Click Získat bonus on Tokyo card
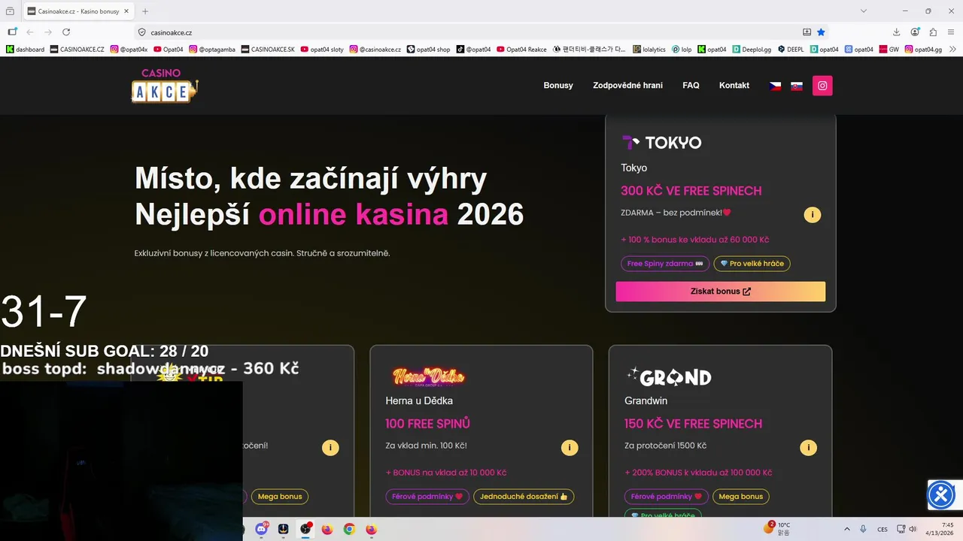This screenshot has width=963, height=541. 721,292
